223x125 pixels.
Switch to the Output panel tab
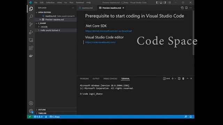pos(96,79)
